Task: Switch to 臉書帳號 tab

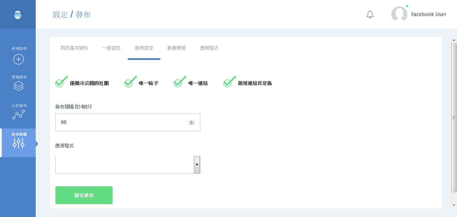Action: (177, 48)
